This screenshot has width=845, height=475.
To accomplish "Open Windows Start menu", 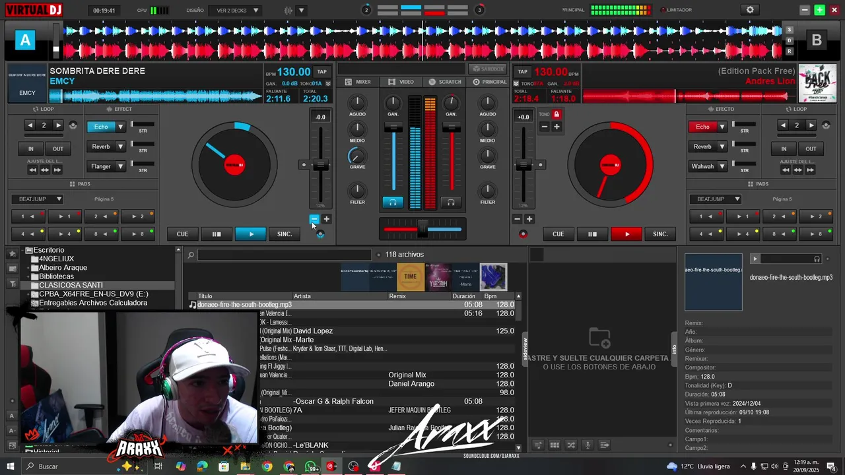I will pos(11,466).
